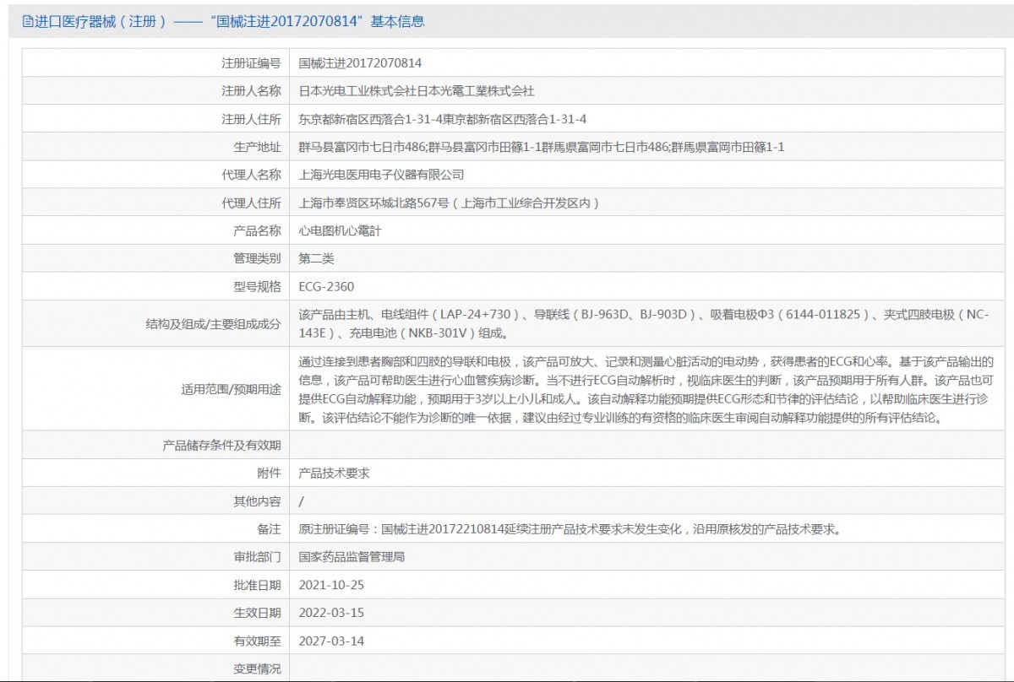This screenshot has height=682, width=1014.
Task: Click the 产品名称 label
Action: point(257,230)
